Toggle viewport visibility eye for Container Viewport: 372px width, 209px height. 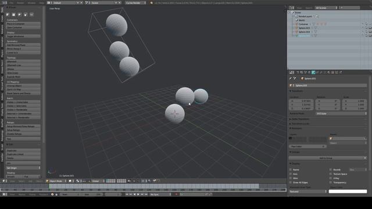(363, 24)
